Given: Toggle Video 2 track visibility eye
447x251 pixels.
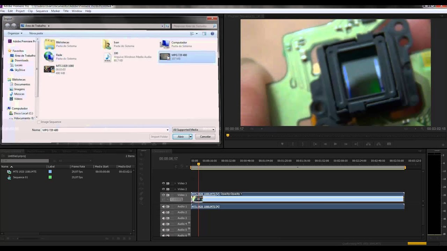Looking at the screenshot, I should click(x=163, y=189).
